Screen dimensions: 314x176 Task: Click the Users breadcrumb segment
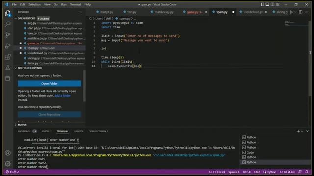99,19
